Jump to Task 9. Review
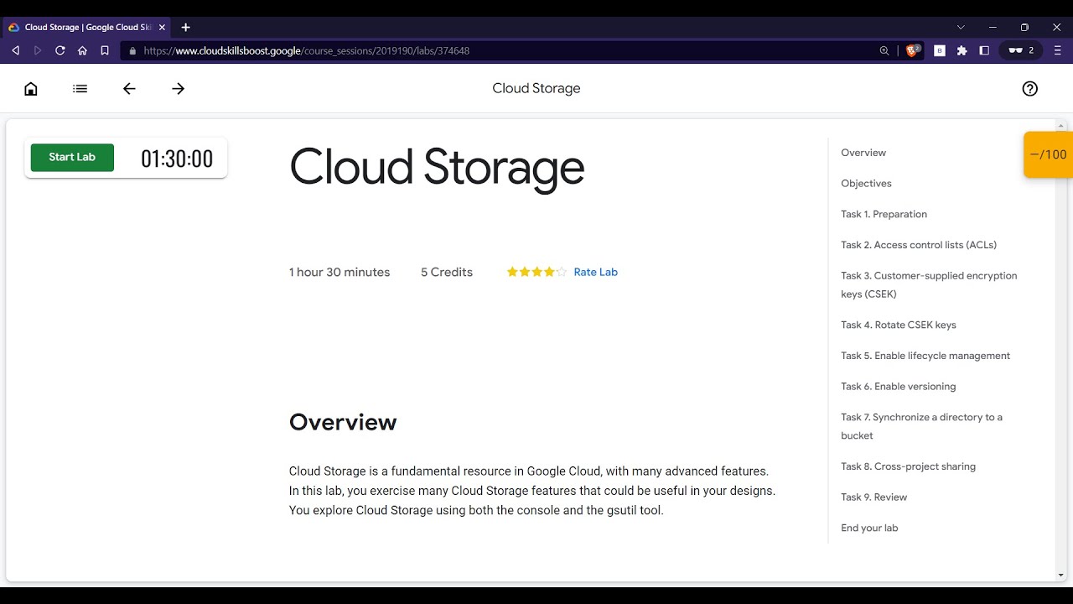Viewport: 1073px width, 604px height. click(873, 497)
